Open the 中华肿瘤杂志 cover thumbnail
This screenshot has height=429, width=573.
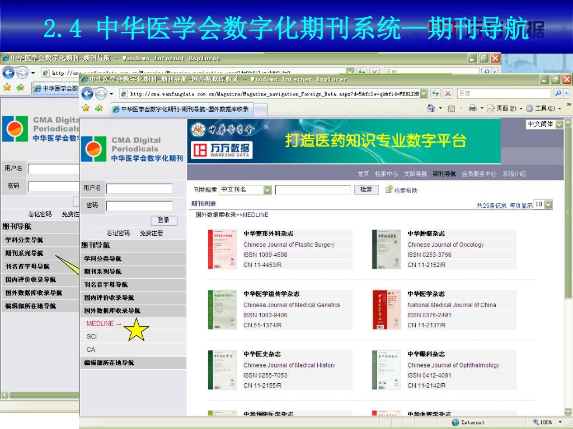pos(386,250)
